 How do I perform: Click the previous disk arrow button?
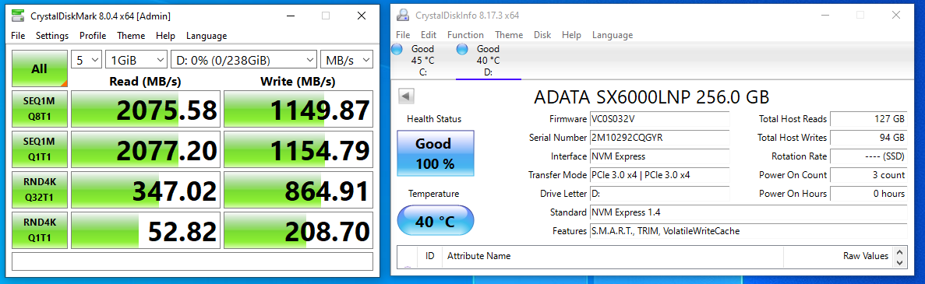click(406, 96)
